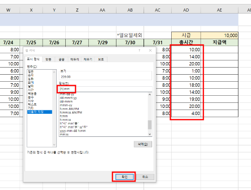Pick the h"시" mm"분" format
251x190 pixels.
click(69, 123)
